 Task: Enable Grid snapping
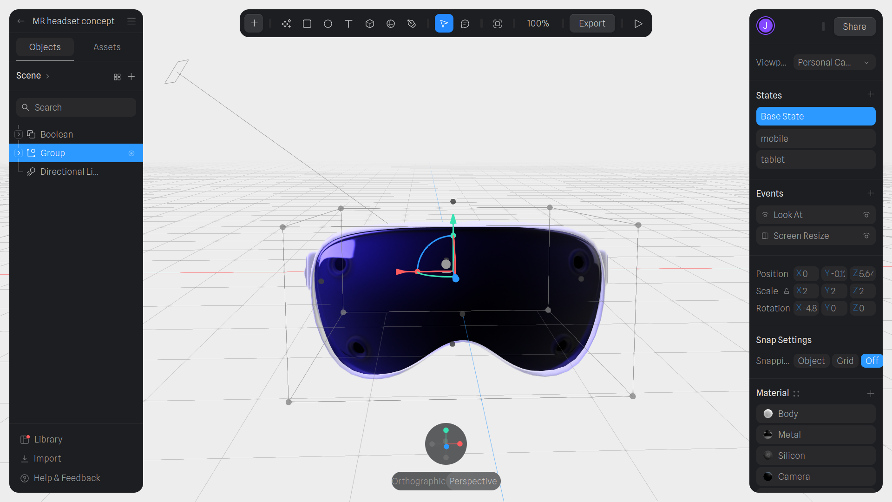point(845,361)
